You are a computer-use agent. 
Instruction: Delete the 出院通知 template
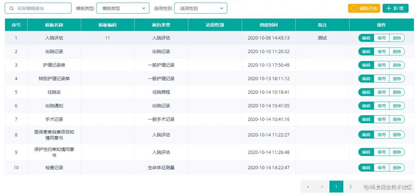(x=397, y=106)
